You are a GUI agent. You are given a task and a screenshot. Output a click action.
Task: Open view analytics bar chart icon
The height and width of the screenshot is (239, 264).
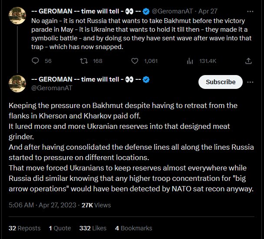pos(190,61)
